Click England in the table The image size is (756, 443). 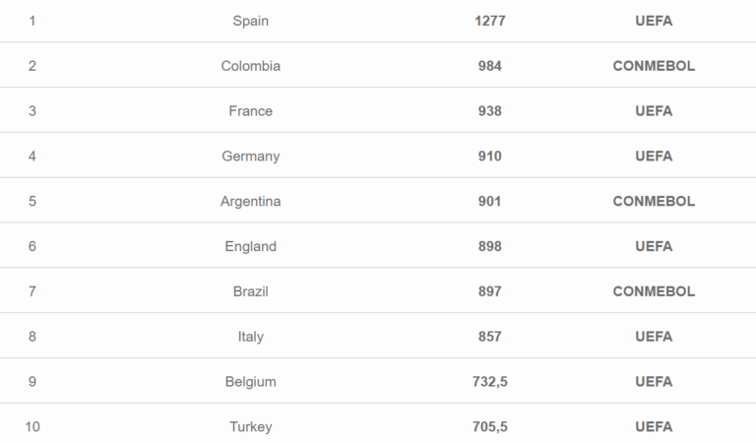(x=250, y=246)
